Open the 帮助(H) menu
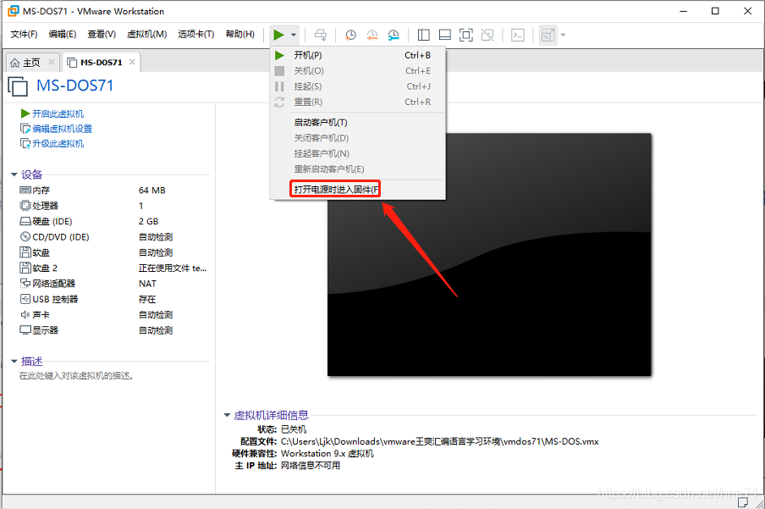This screenshot has height=509, width=765. 240,34
